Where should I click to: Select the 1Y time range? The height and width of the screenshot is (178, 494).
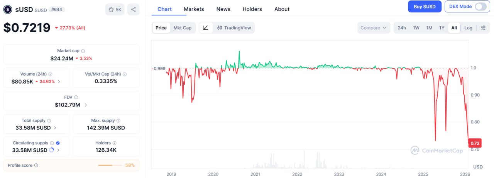click(x=442, y=28)
